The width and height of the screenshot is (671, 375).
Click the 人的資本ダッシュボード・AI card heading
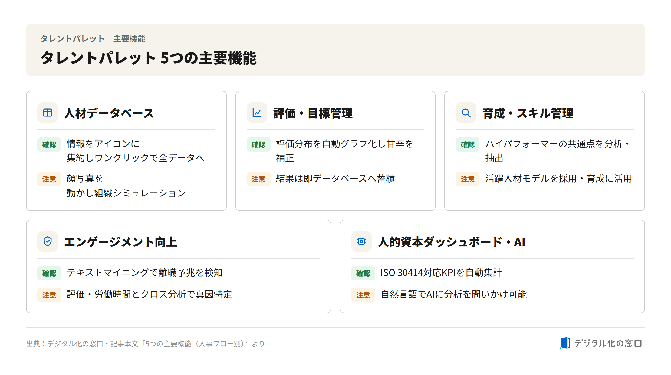coord(452,242)
